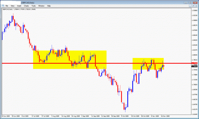Click the 1.67760 price axis label
Image resolution: width=199 pixels, height=119 pixels.
(195, 95)
